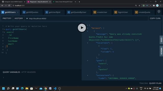The height and width of the screenshot is (91, 163).
Task: Switch to Chrome on taskbar
Action: (46, 88)
